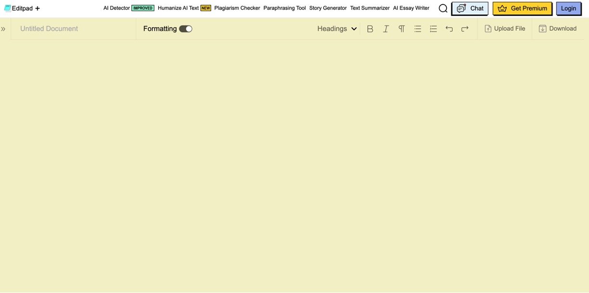The height and width of the screenshot is (293, 589).
Task: Open the Headings dropdown
Action: (x=337, y=29)
